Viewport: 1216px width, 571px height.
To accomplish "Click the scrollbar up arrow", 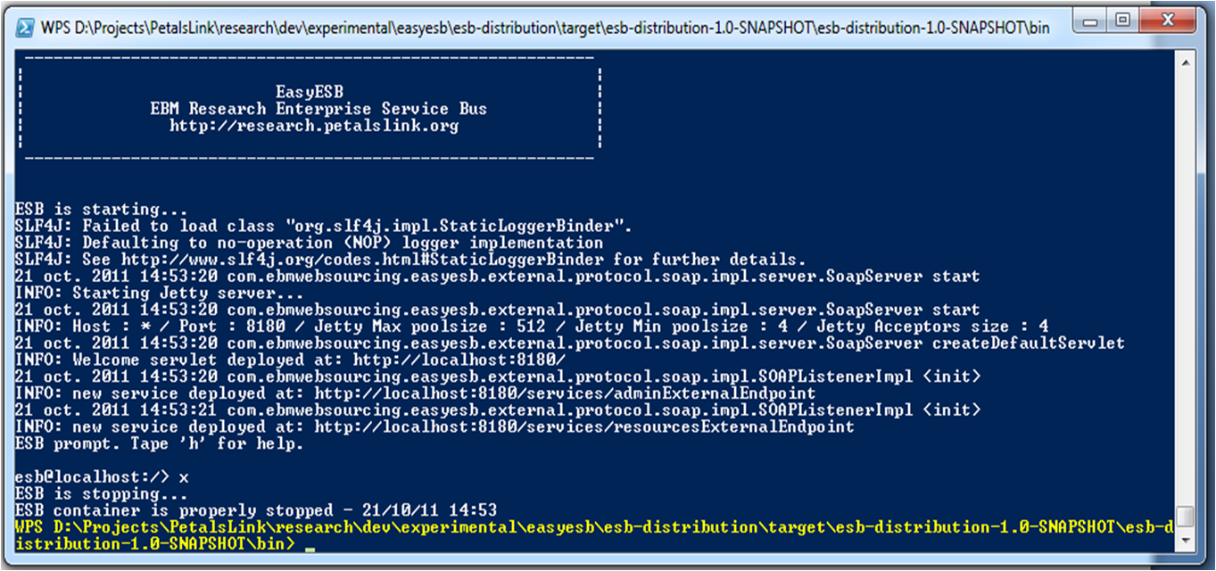I will point(1185,60).
